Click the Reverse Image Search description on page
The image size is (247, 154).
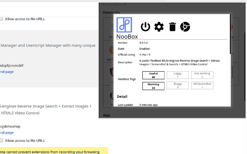point(46,110)
